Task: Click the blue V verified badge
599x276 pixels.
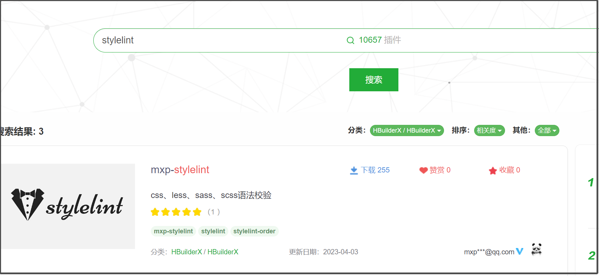Action: (x=520, y=252)
